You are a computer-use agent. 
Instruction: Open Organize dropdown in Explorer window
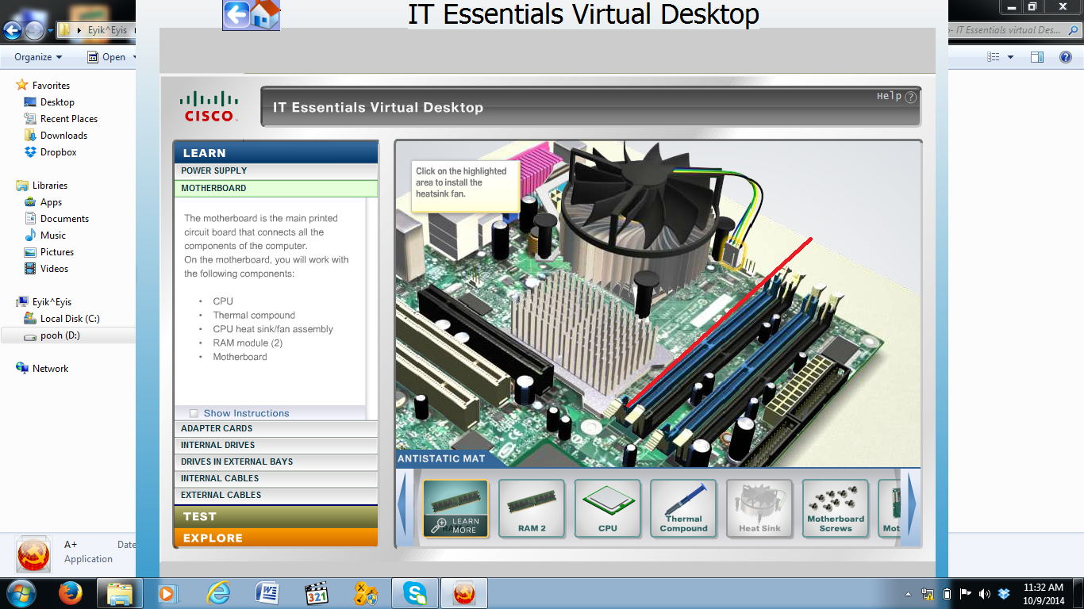38,57
